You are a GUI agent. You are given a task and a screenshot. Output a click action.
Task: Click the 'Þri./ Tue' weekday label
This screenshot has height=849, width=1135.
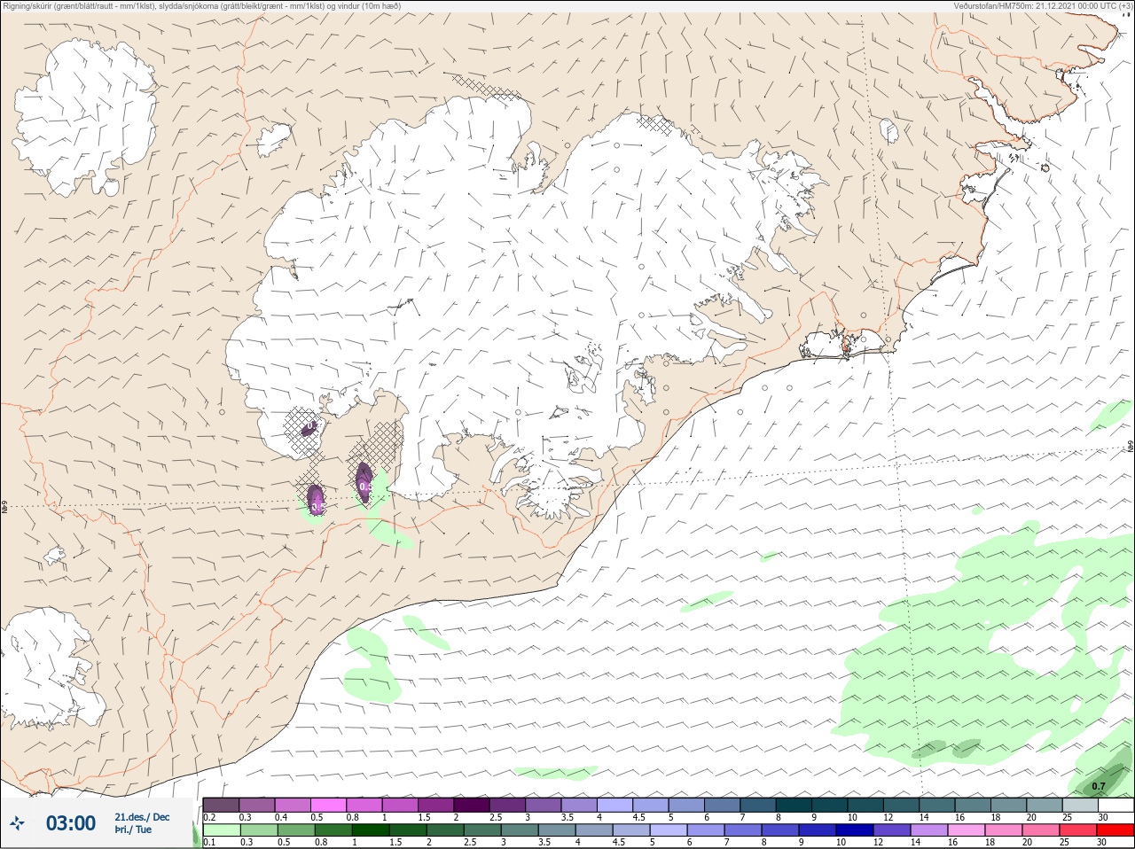pyautogui.click(x=133, y=830)
